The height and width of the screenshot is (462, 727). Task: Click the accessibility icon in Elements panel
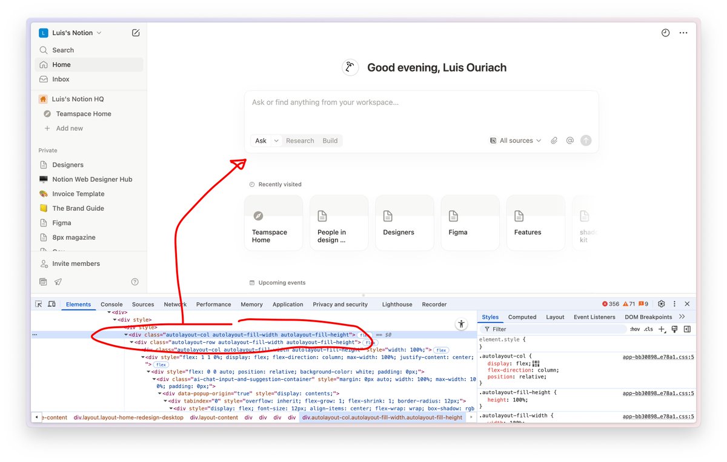(x=462, y=324)
